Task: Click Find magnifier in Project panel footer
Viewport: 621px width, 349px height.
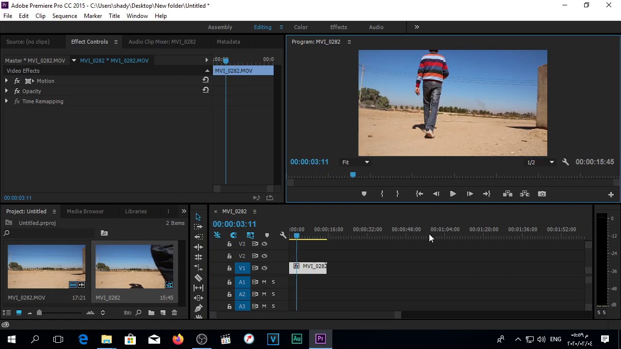Action: click(138, 313)
